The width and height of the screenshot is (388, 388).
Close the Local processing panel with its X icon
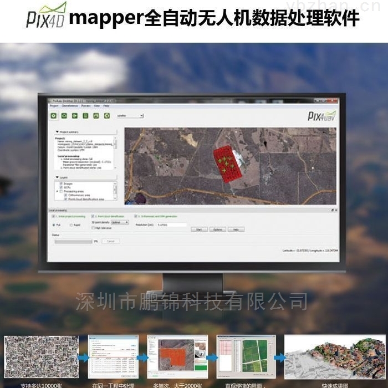coord(336,210)
